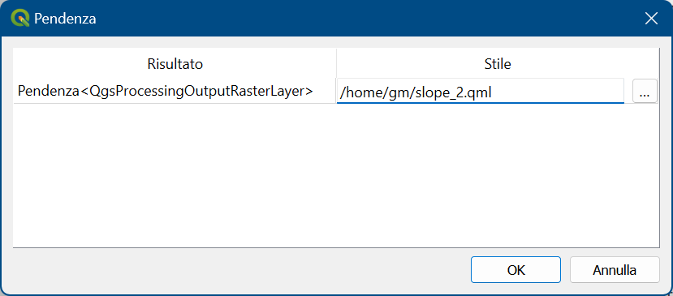This screenshot has width=673, height=296.
Task: Click blank area under the Risultato column
Action: click(x=175, y=175)
